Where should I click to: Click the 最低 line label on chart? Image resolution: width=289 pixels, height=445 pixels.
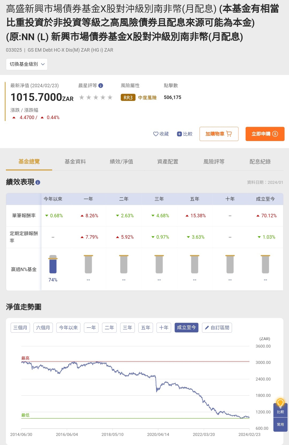25,415
